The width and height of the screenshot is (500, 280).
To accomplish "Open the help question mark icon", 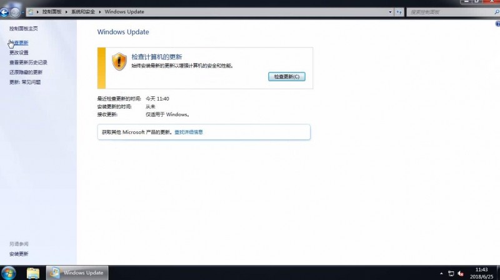I will coord(497,24).
